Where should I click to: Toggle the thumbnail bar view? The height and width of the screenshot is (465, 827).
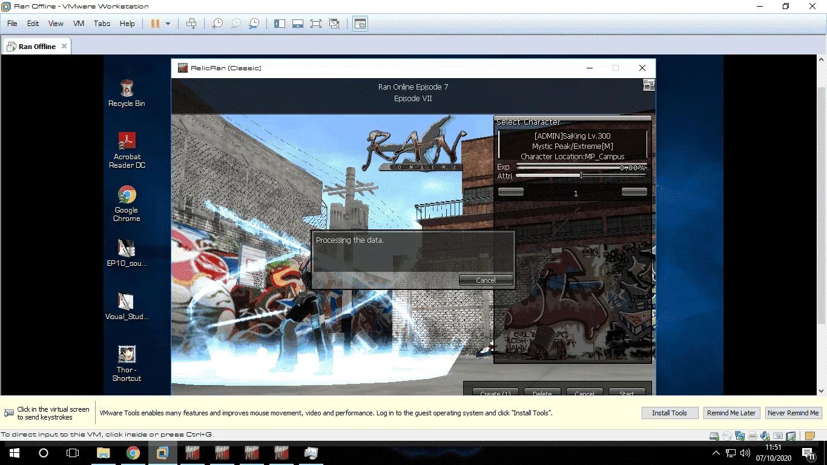pos(298,24)
